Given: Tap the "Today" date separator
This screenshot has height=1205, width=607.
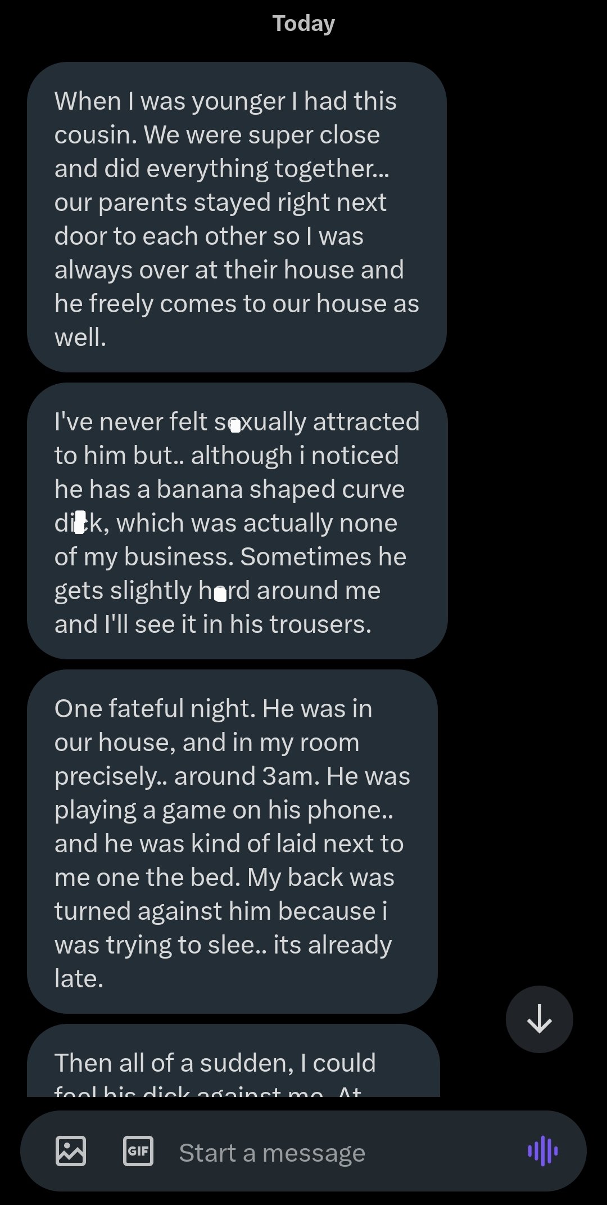Looking at the screenshot, I should pos(303,24).
